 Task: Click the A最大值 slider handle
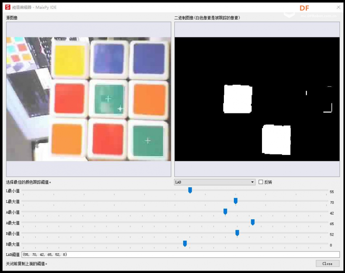[x=253, y=222]
